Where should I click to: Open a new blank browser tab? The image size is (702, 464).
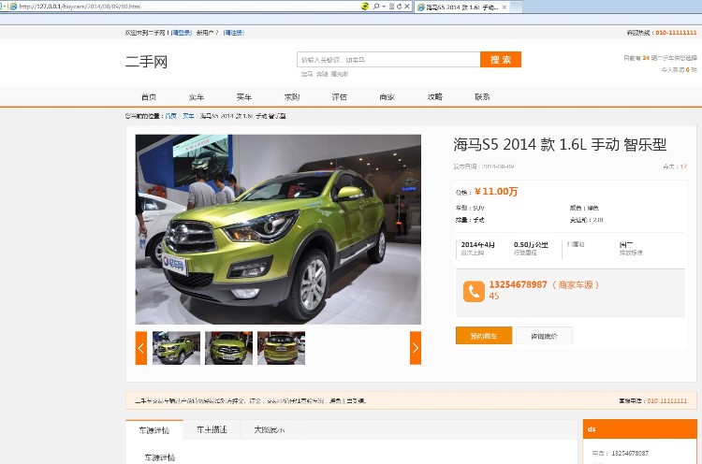coord(516,7)
